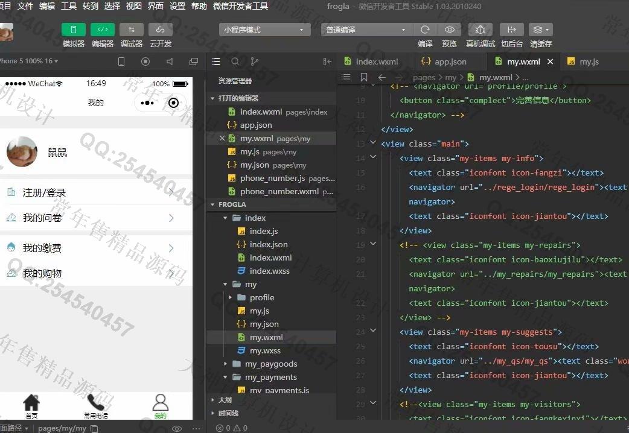The height and width of the screenshot is (433, 629).
Task: Open the cloud development (云开发) button
Action: coord(160,30)
